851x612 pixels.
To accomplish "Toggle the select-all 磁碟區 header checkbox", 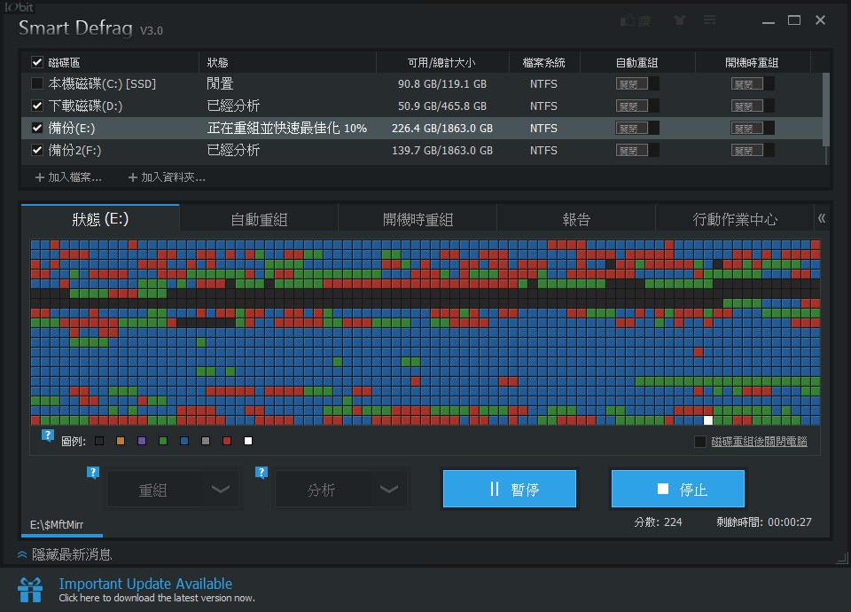I will [x=37, y=62].
